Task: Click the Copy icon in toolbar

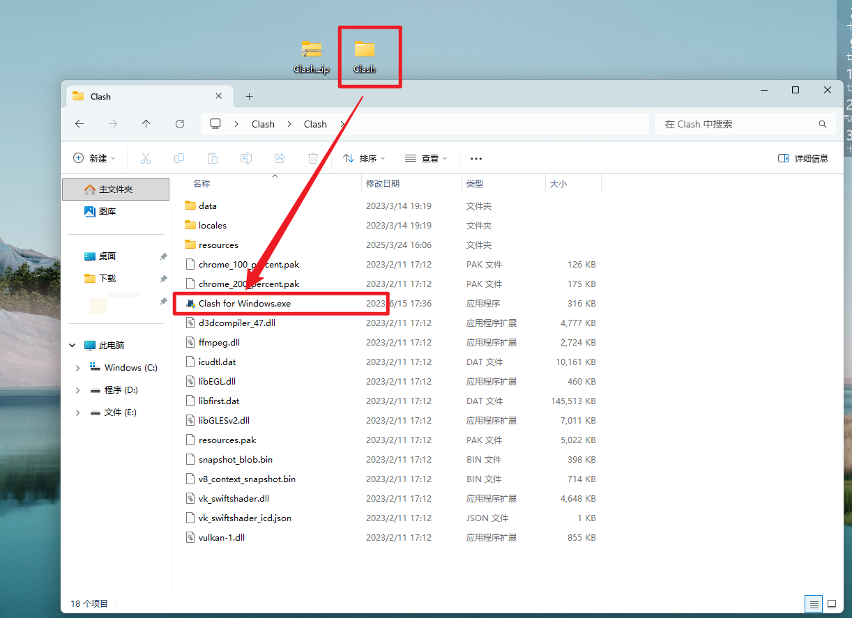Action: (x=179, y=159)
